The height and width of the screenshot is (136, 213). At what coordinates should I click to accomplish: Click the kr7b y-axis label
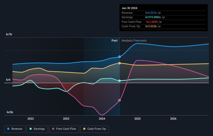(9, 34)
